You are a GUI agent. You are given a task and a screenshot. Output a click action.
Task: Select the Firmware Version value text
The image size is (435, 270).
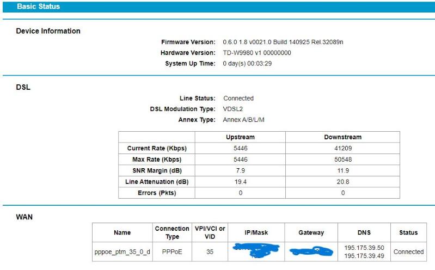coord(283,42)
